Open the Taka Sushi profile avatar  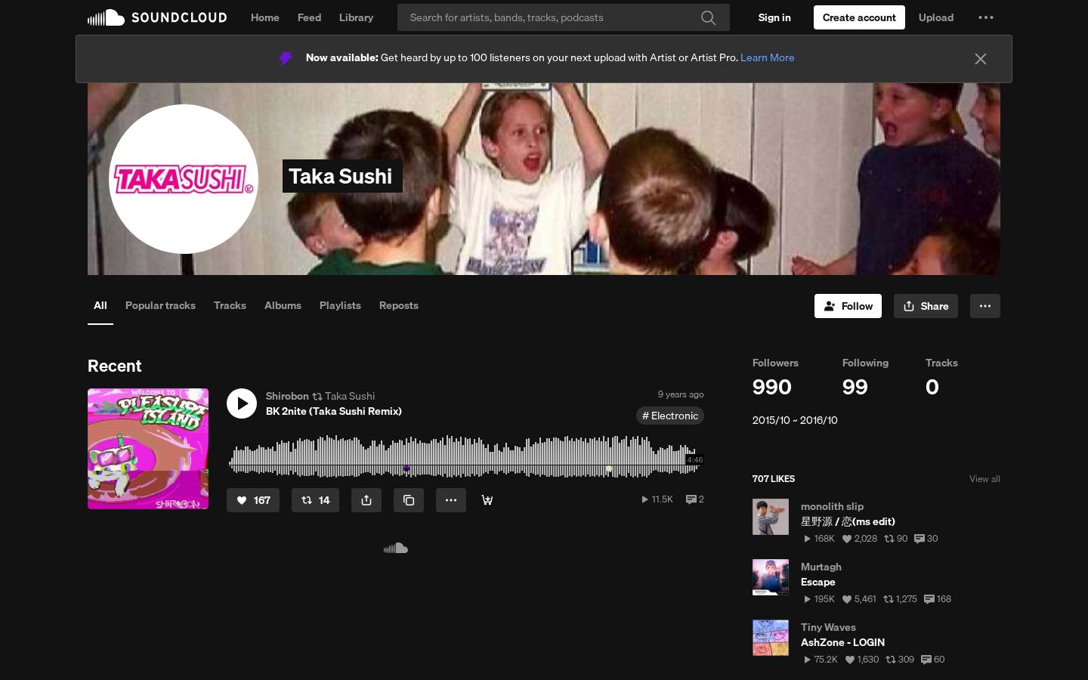pos(184,179)
